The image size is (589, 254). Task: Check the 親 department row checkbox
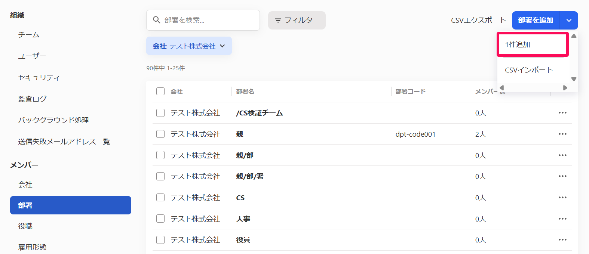(160, 134)
